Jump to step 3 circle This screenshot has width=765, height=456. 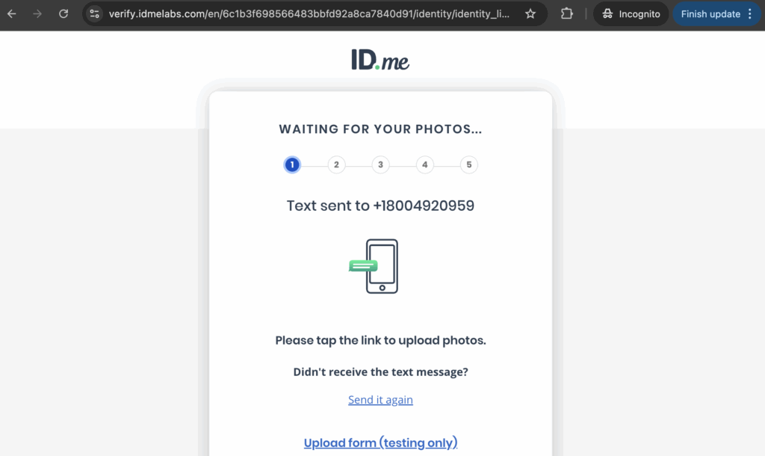coord(380,165)
